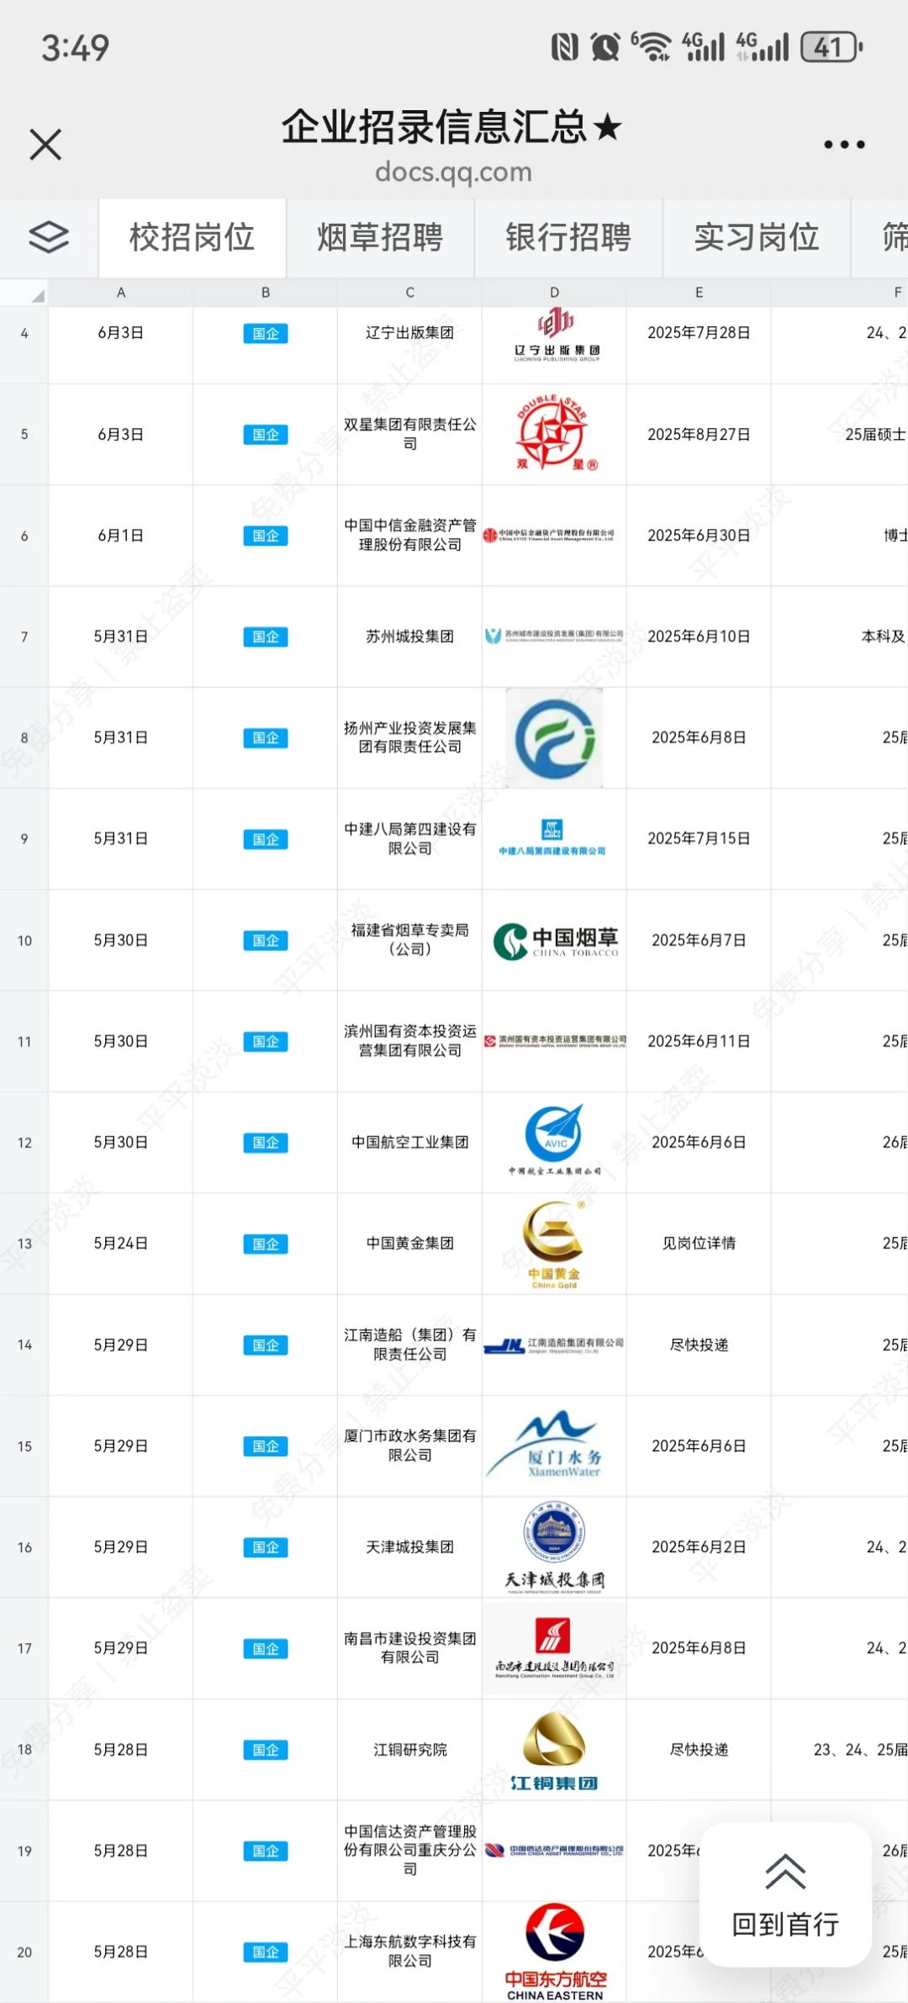Select the 中国黄金集团 cell

point(410,1244)
